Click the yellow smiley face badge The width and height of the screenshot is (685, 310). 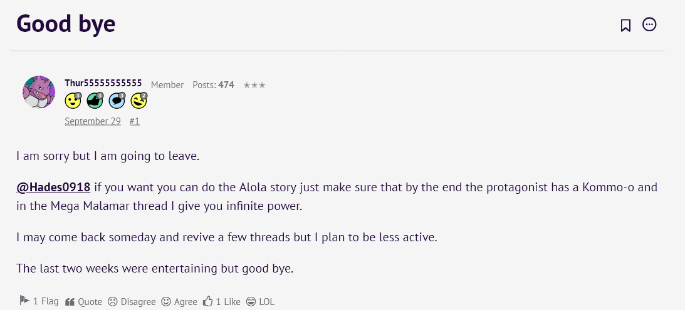tap(73, 100)
